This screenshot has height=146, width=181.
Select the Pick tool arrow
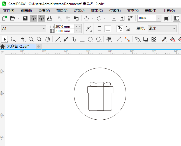click(4, 39)
